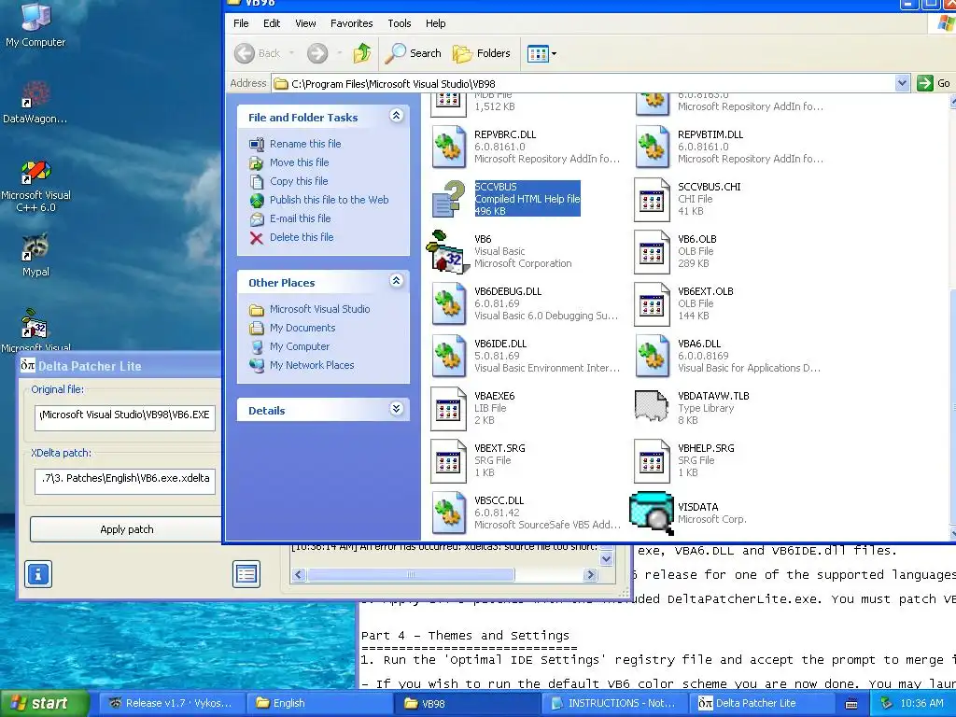Click Move this file link

(299, 162)
